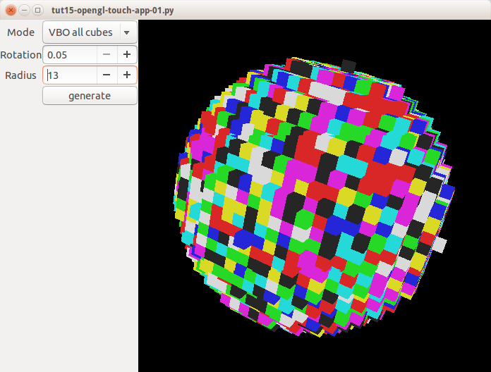Click the Mode label
The width and height of the screenshot is (491, 372).
tap(20, 33)
